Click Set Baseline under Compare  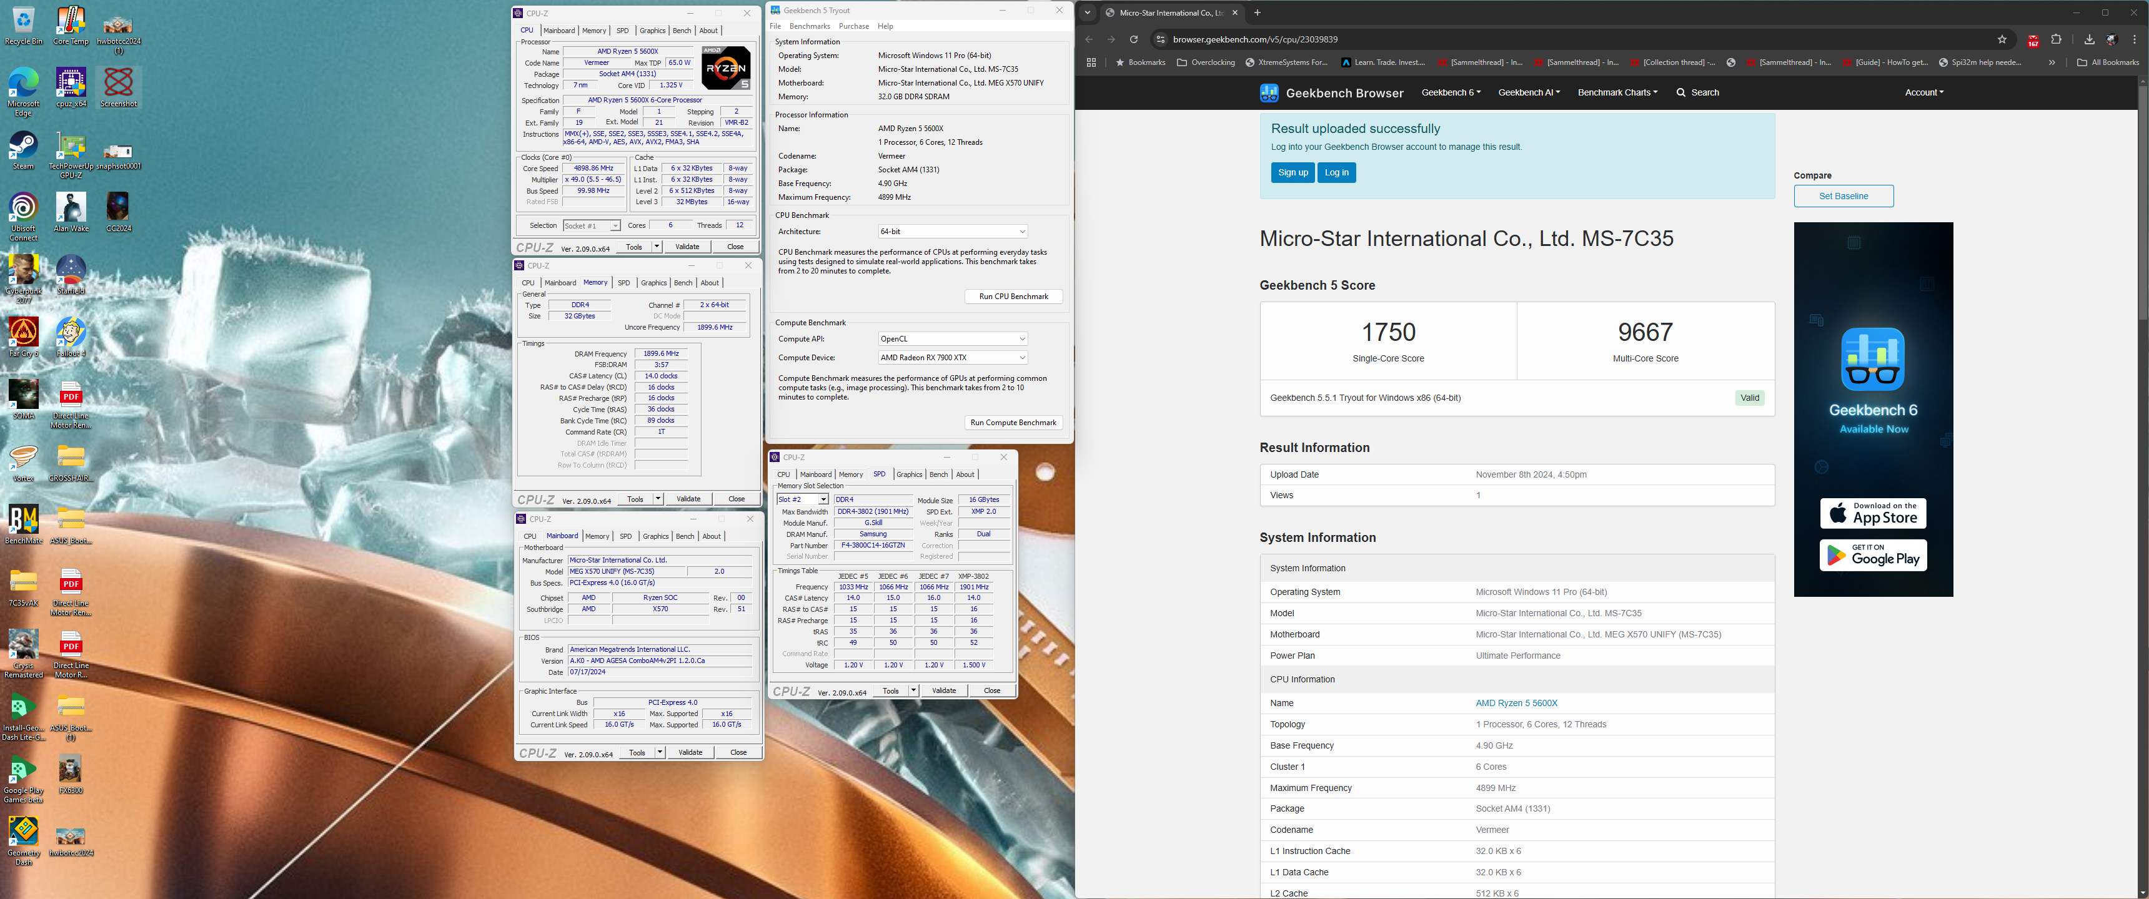point(1844,196)
